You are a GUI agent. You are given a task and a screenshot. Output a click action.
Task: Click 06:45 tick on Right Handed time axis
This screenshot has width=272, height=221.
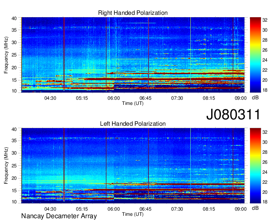coord(145,98)
